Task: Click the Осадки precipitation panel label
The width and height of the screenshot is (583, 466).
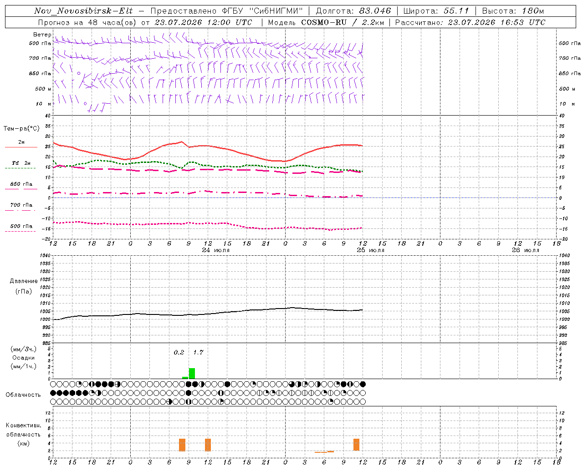Action: (x=23, y=358)
